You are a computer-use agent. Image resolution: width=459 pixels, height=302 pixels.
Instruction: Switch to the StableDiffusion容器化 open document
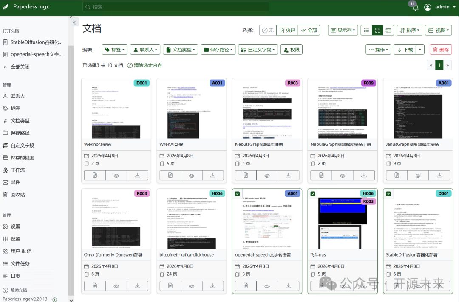(36, 42)
